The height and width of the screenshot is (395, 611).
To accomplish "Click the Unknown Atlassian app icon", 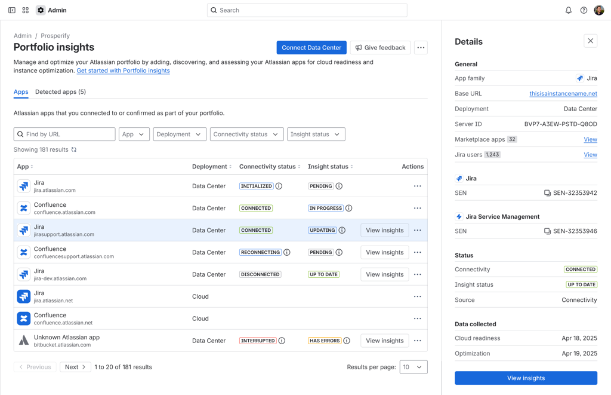I will click(24, 341).
